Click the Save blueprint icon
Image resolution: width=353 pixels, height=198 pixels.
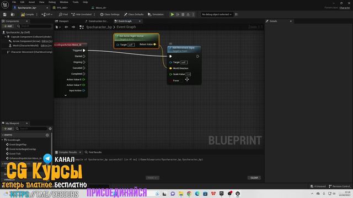5,14
